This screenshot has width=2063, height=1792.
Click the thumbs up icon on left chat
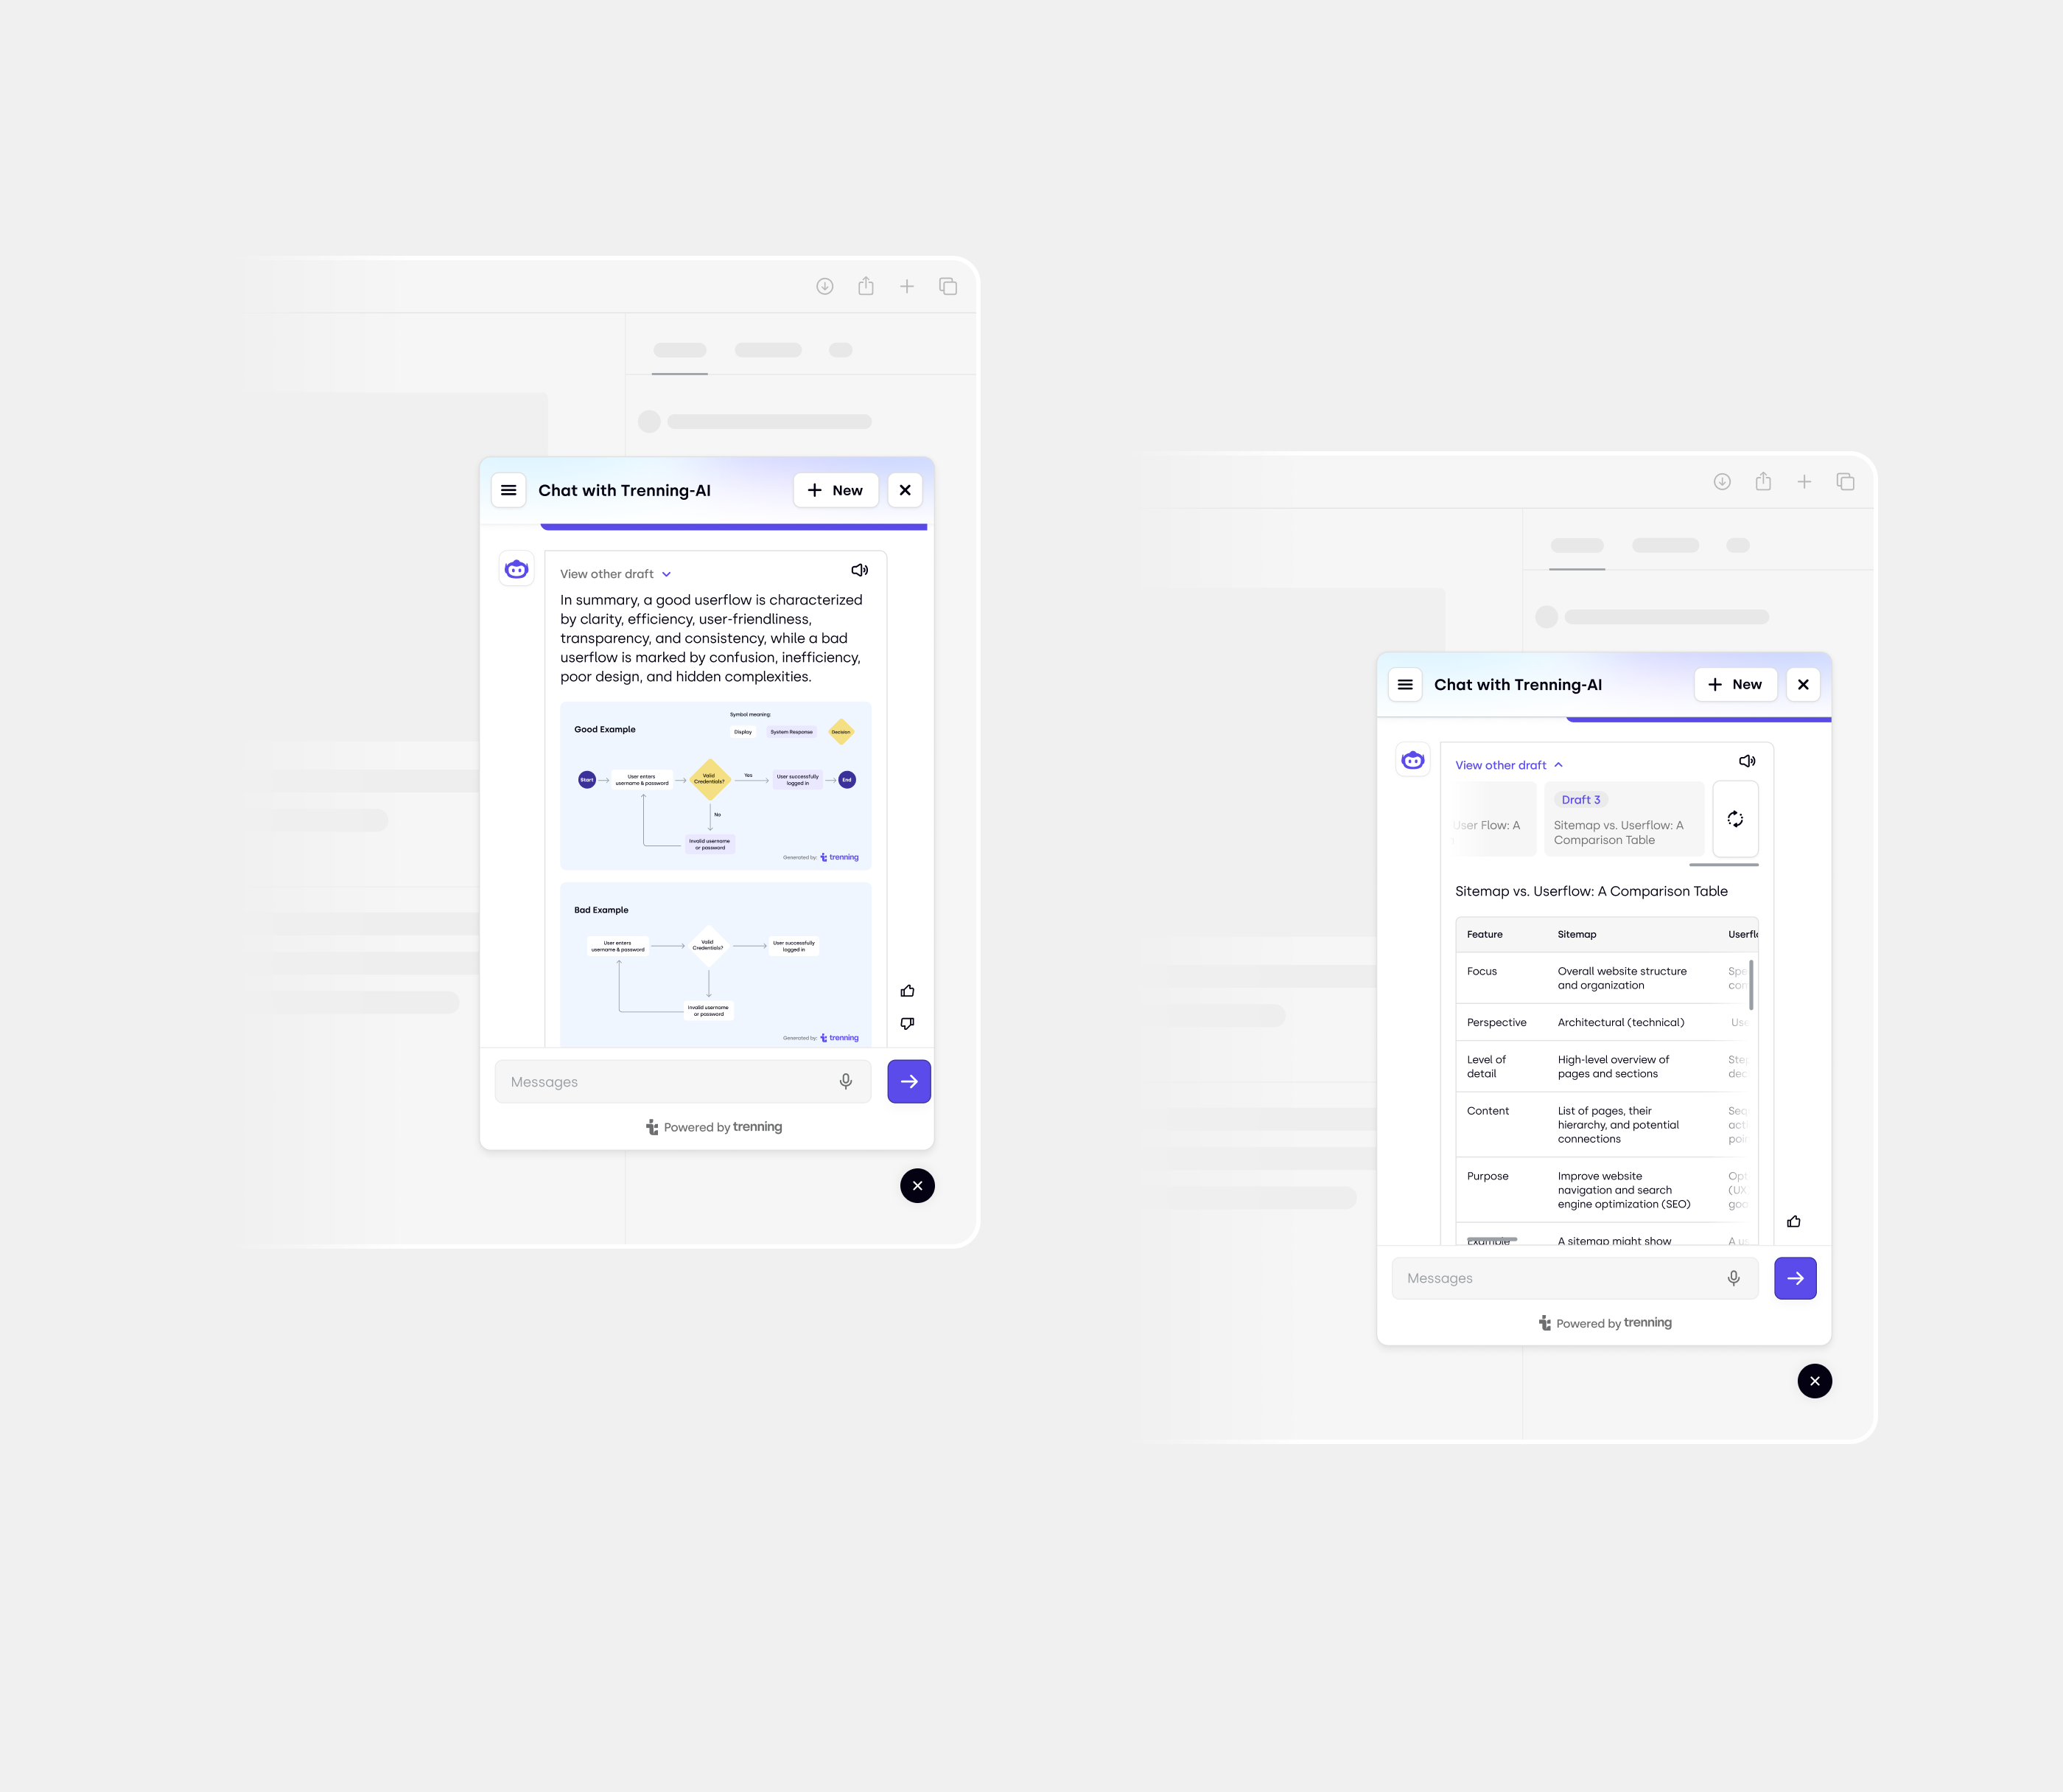pos(907,990)
